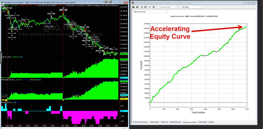
Task: Increase font size with the large A icon
Action: tap(154, 7)
